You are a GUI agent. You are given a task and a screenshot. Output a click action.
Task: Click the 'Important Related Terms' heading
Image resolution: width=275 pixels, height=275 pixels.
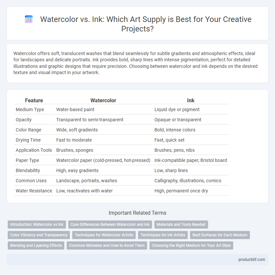point(137,213)
